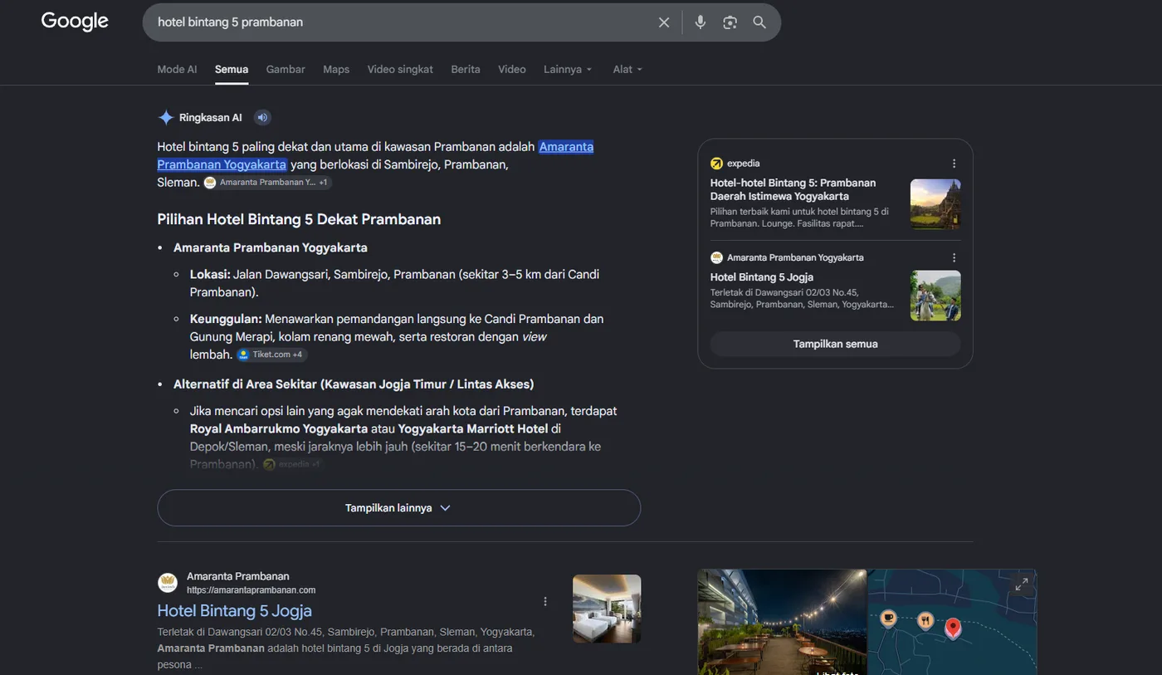This screenshot has width=1162, height=675.
Task: Open options menu for expedia source card
Action: tap(954, 164)
